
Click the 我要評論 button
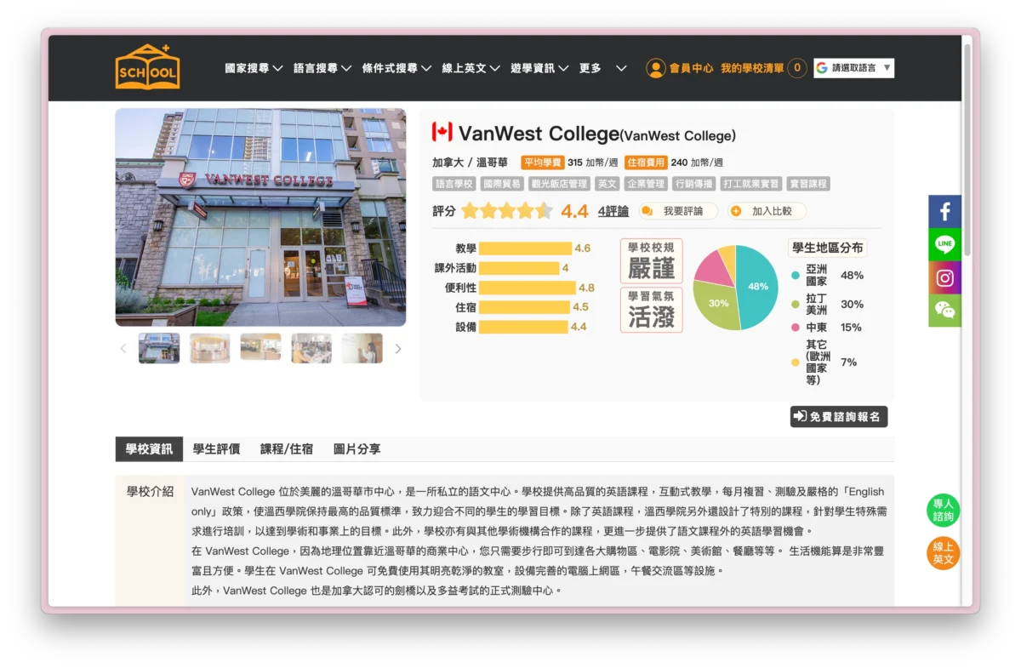pos(677,211)
